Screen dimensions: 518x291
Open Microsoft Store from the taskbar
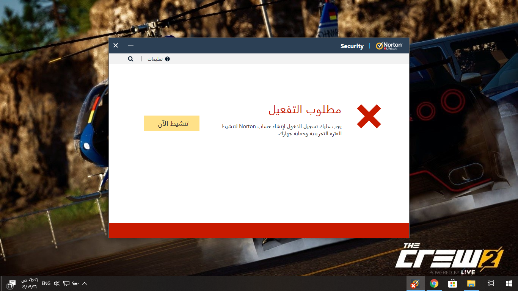click(452, 283)
